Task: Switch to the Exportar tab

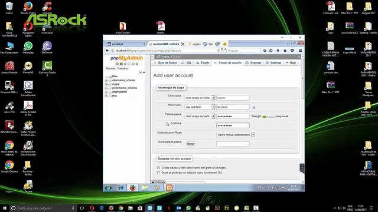Action: (x=253, y=63)
